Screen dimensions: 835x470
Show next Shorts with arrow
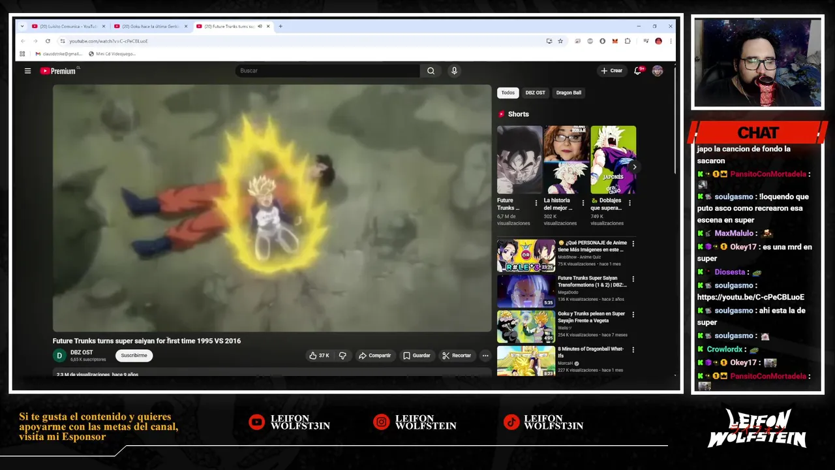(634, 167)
